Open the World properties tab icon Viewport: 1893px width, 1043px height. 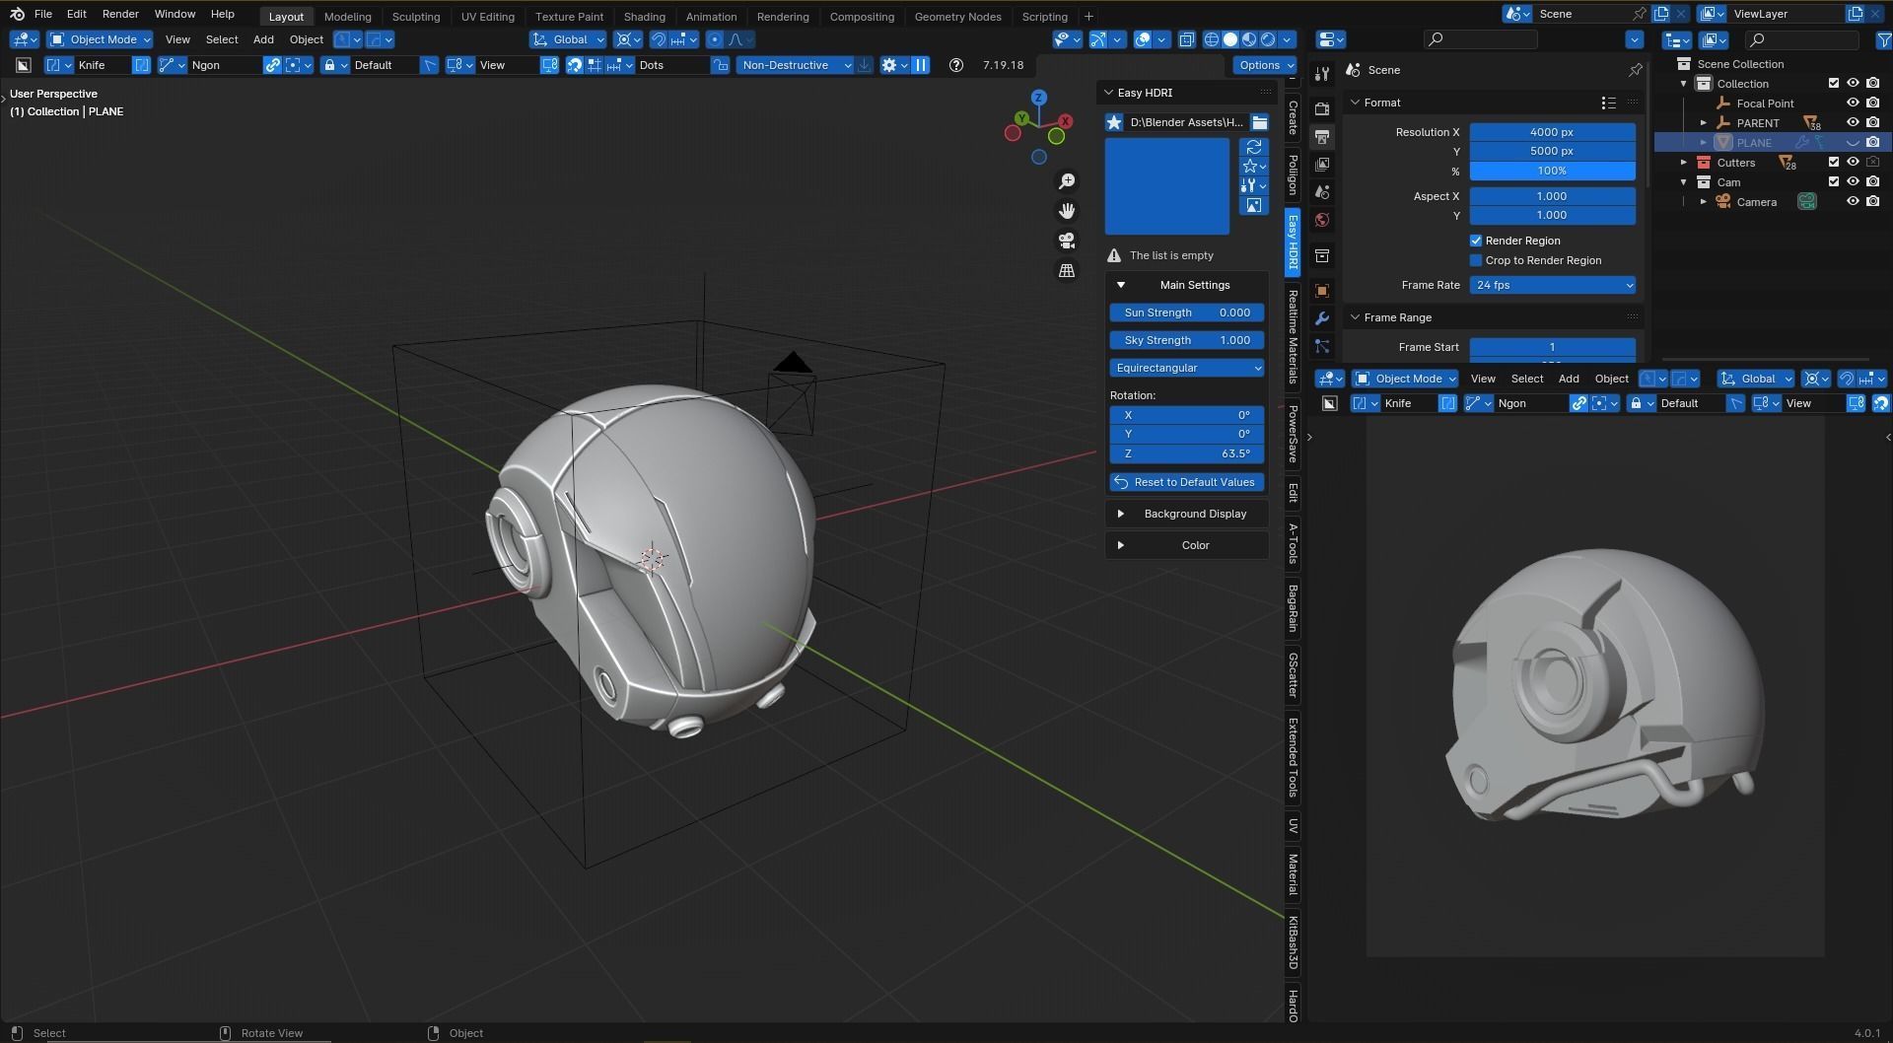click(1322, 219)
